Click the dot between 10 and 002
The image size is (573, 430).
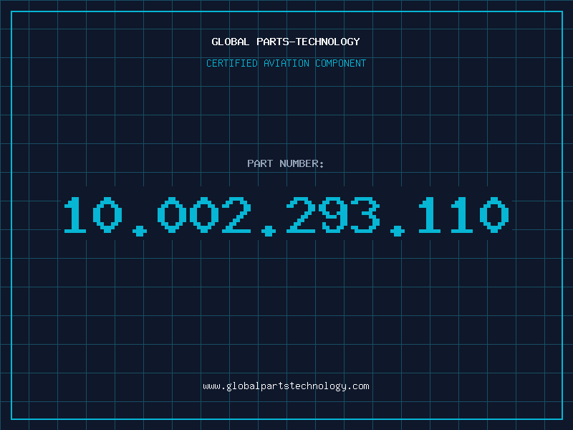click(x=139, y=231)
